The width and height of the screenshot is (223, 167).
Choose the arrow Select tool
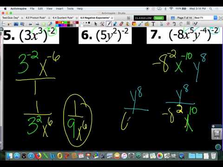(x=96, y=24)
